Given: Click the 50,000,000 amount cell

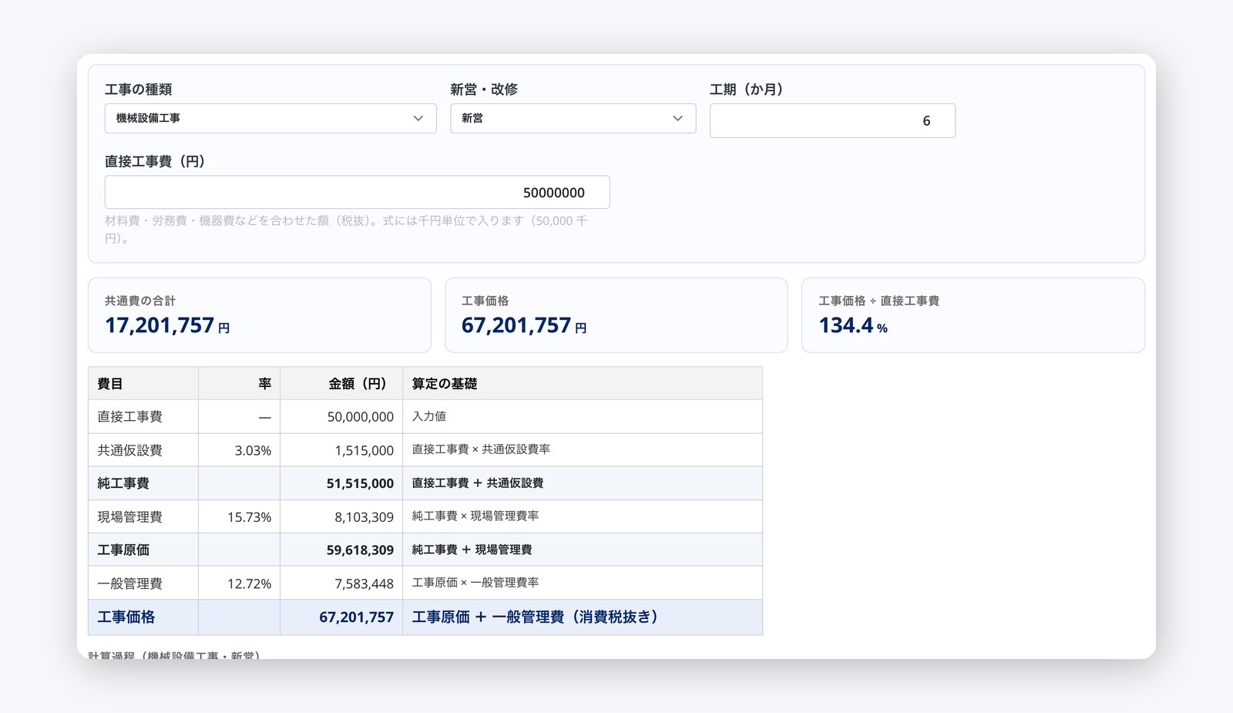Looking at the screenshot, I should click(341, 416).
